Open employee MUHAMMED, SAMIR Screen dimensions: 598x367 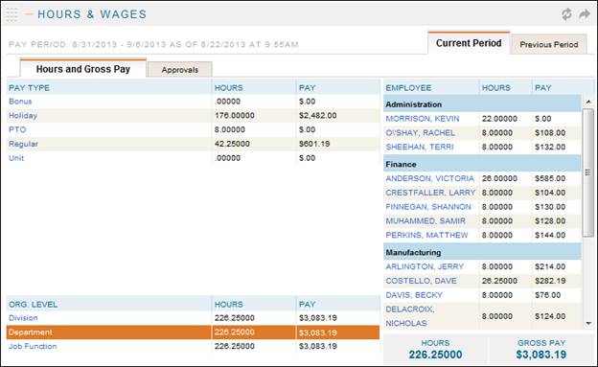click(425, 221)
